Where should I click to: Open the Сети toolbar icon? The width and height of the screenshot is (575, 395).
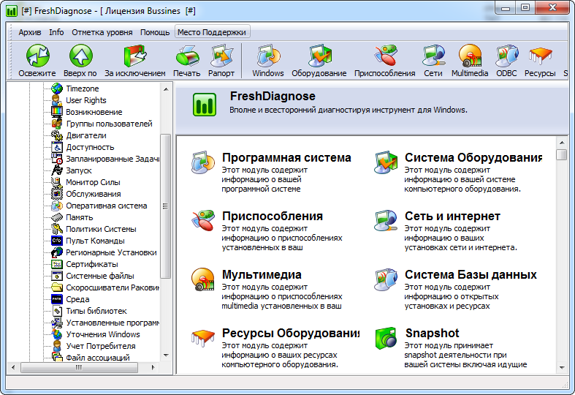pos(433,56)
